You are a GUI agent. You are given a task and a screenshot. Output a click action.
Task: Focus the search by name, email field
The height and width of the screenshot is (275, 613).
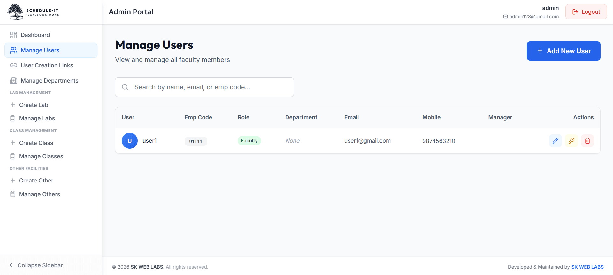click(x=204, y=87)
